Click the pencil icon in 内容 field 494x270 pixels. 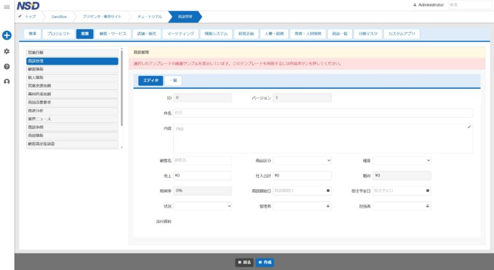point(469,127)
